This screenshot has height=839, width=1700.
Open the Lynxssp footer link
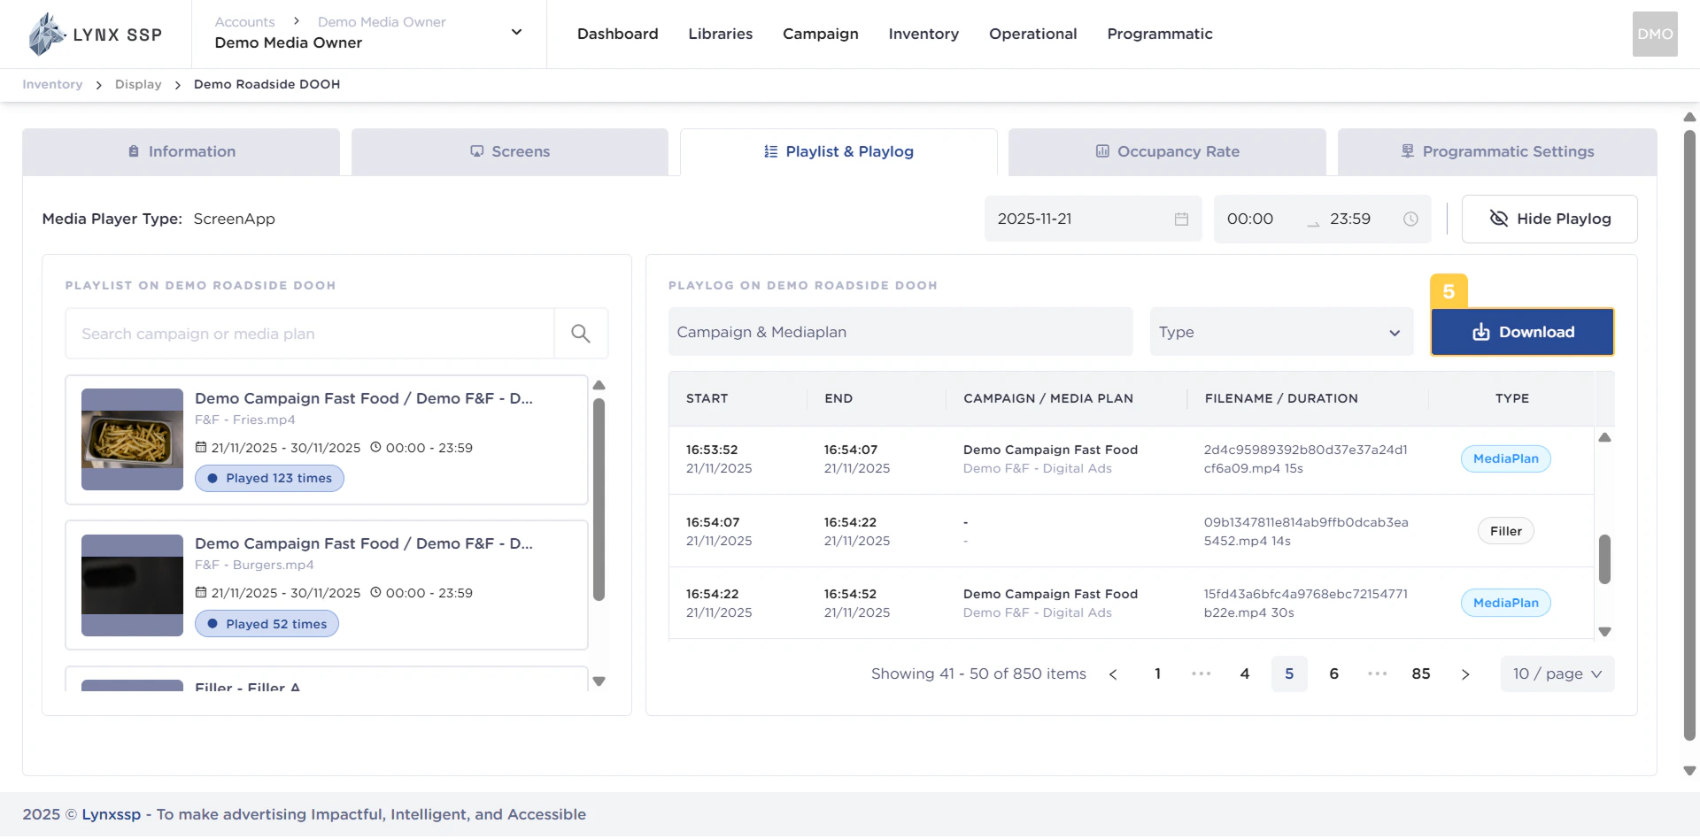tap(111, 814)
